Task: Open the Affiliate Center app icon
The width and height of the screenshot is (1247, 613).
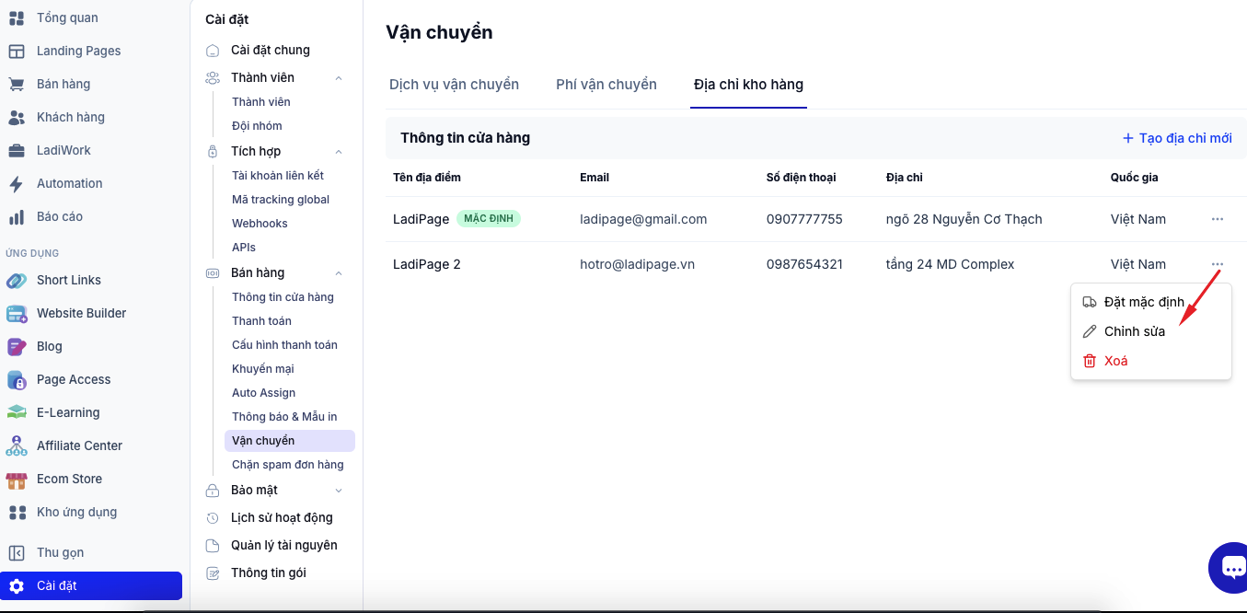Action: click(x=17, y=445)
